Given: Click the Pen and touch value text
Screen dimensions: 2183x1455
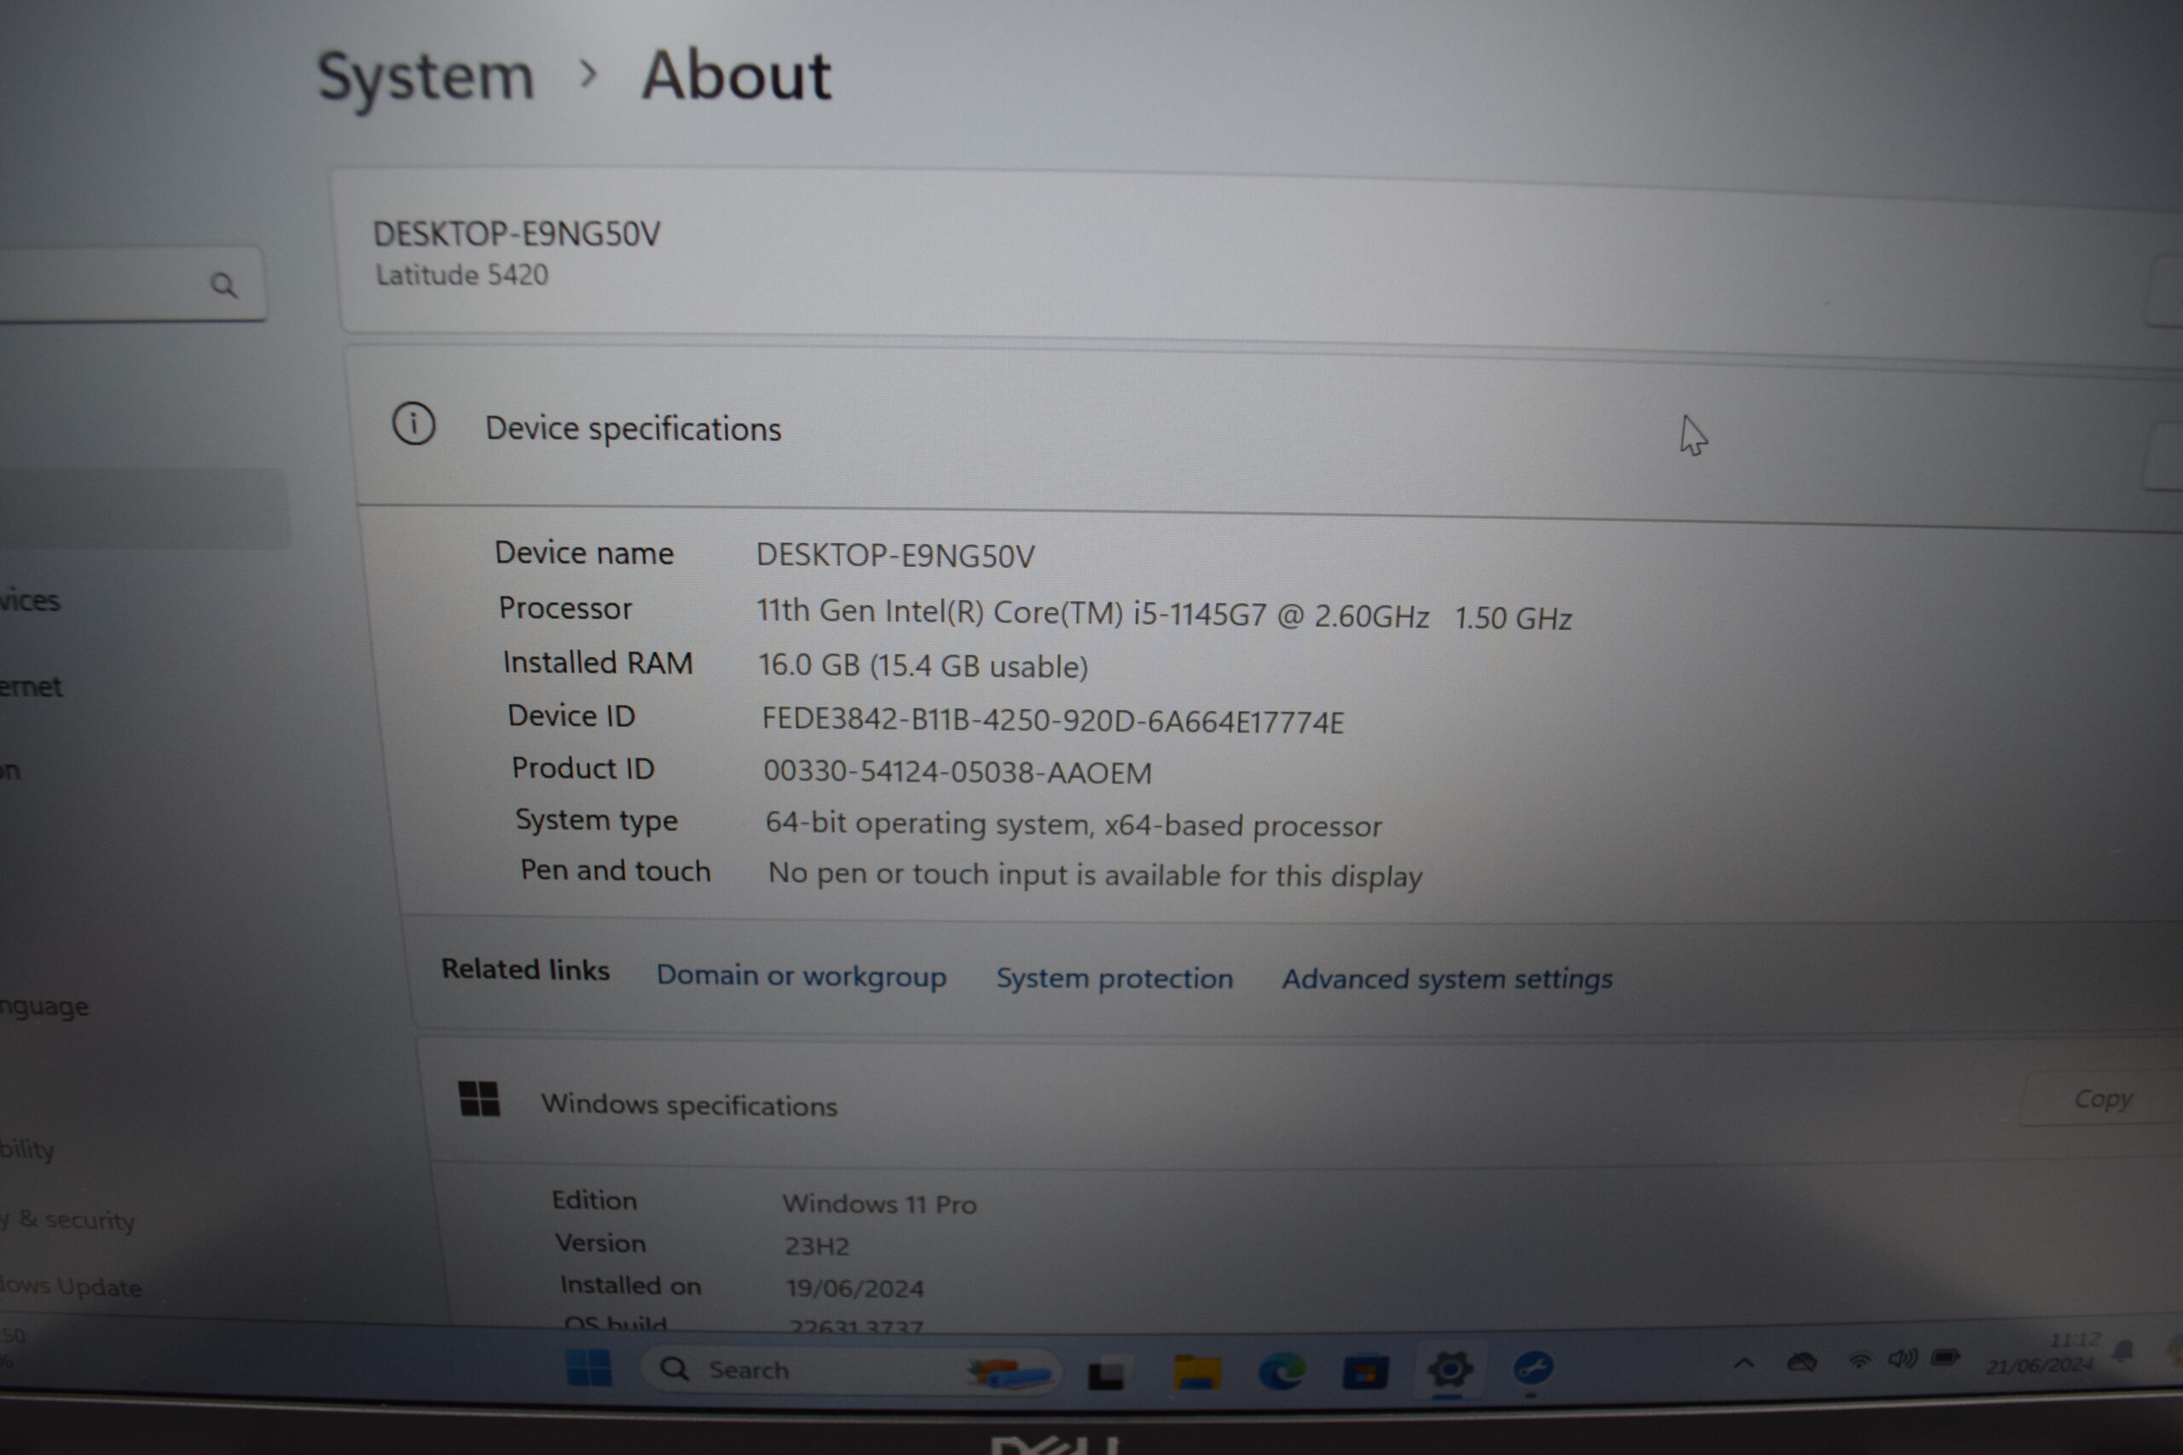Looking at the screenshot, I should (x=1094, y=875).
